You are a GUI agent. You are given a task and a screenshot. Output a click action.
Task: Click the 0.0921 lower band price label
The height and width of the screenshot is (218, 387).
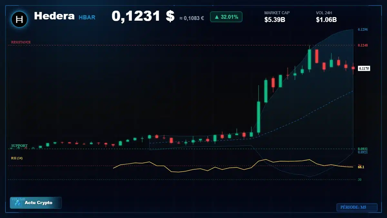(x=363, y=152)
